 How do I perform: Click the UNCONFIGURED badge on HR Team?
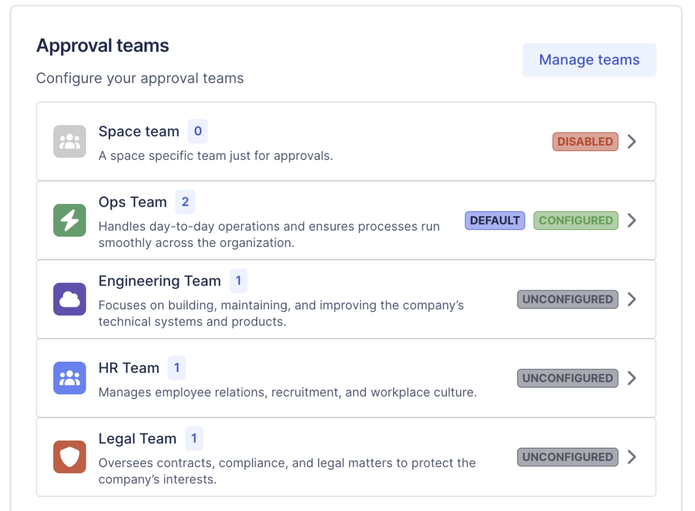(567, 378)
